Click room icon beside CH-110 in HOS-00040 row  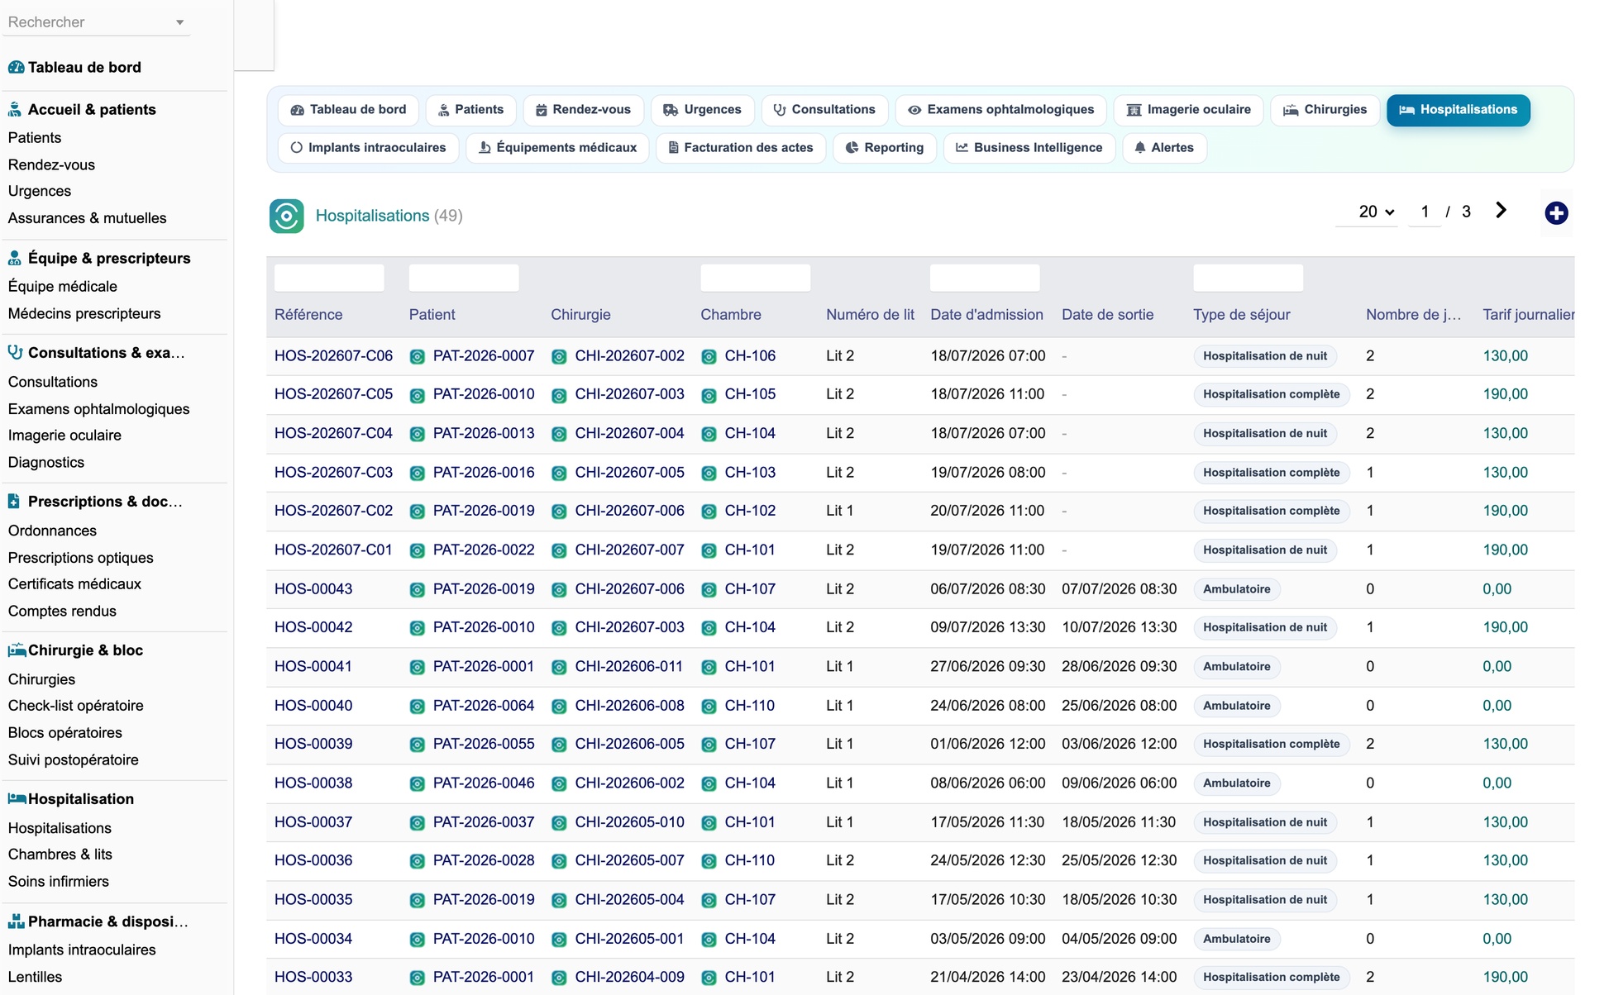coord(709,707)
